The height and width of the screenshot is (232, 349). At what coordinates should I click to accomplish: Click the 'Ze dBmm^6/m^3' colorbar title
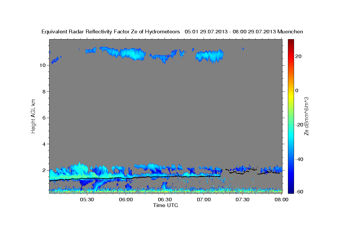(x=306, y=116)
